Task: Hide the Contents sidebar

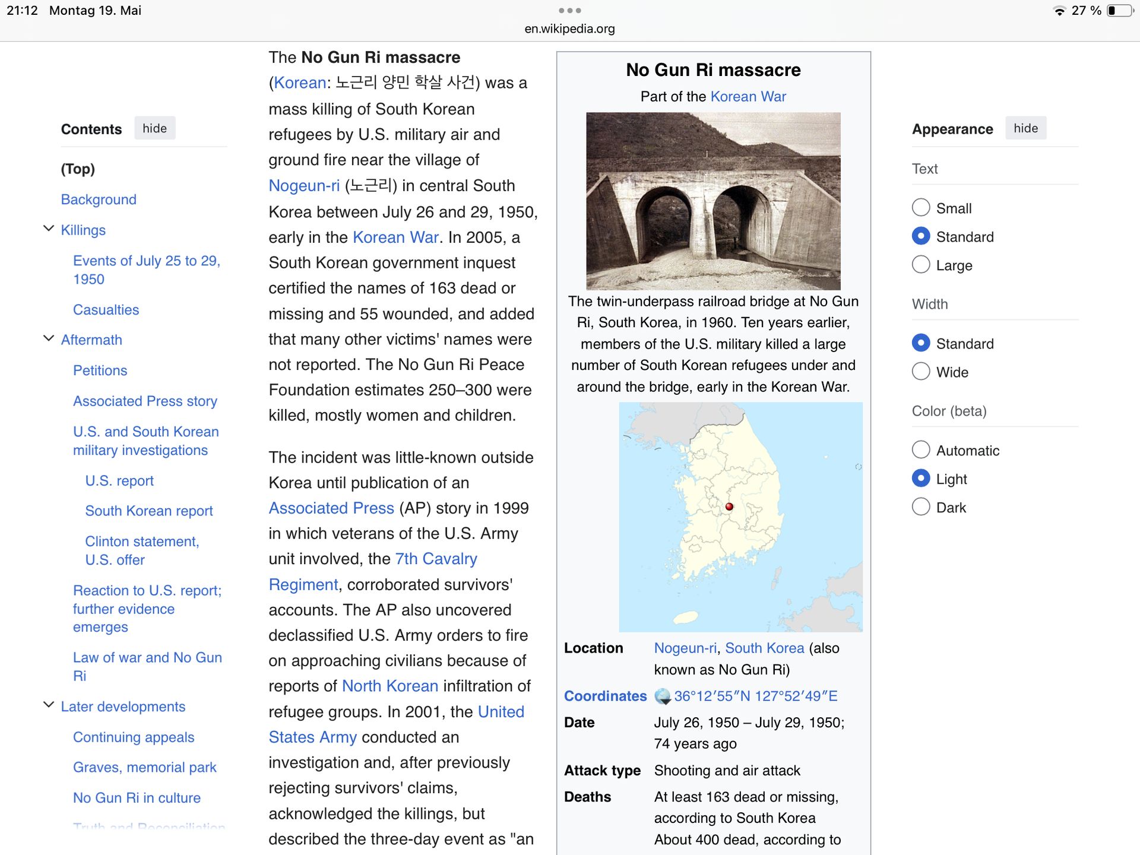Action: point(154,128)
